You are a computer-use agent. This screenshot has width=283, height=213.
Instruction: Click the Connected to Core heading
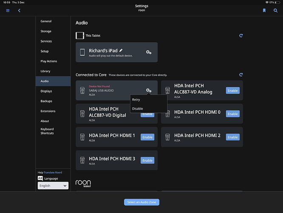coord(91,75)
